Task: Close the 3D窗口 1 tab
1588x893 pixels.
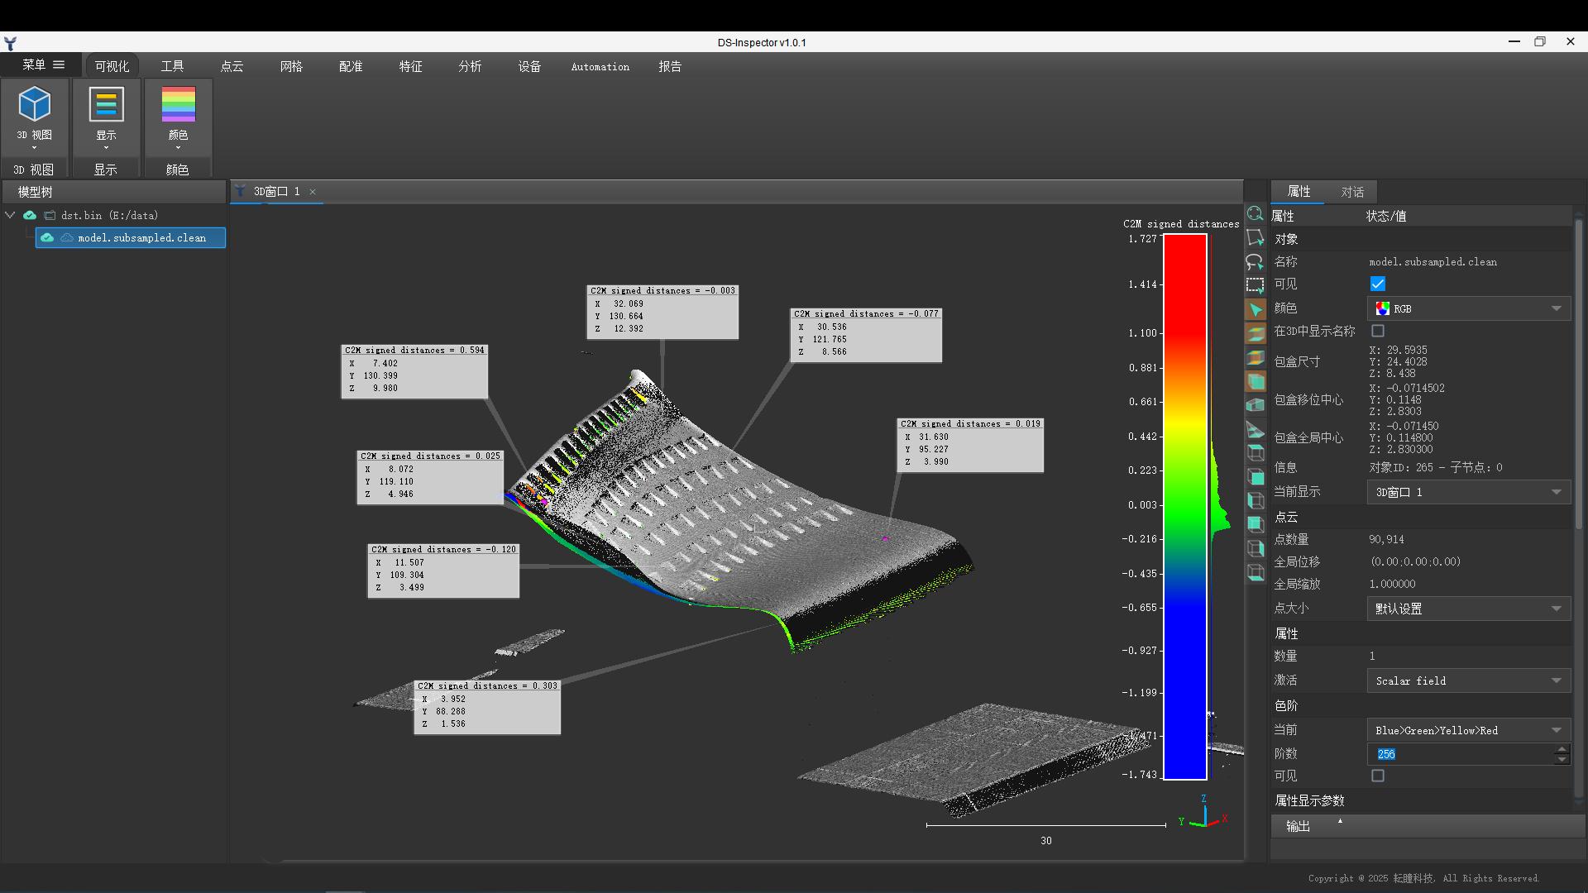Action: 313,192
